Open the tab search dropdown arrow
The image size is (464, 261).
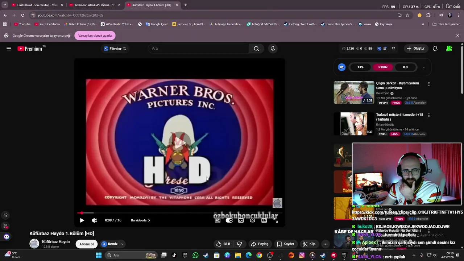[5, 5]
